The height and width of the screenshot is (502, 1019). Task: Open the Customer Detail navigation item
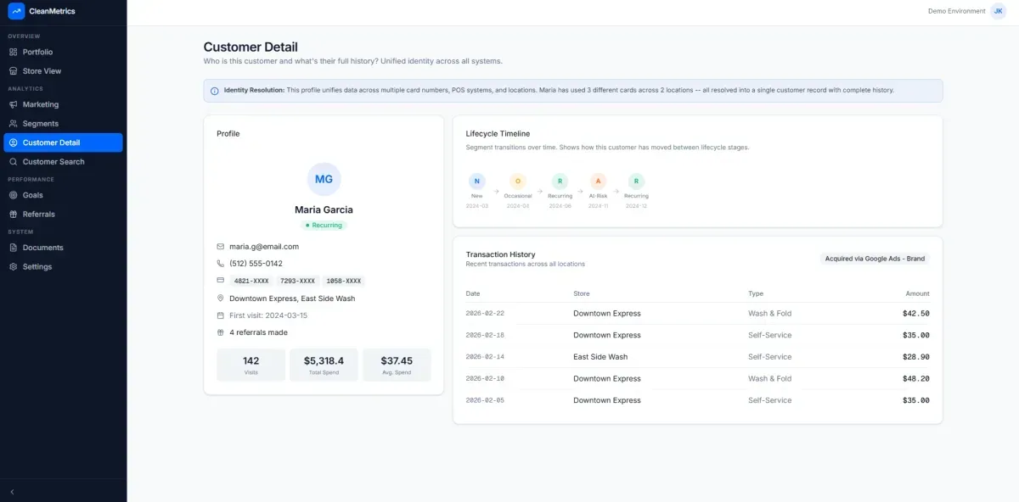tap(51, 142)
